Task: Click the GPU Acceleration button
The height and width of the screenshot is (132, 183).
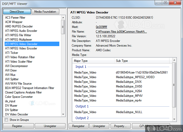Action: 151,126
